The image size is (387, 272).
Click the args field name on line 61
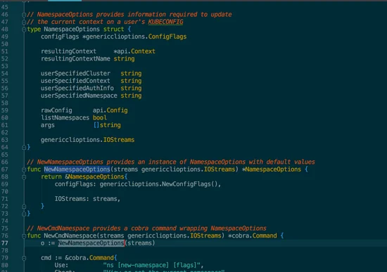(48, 125)
